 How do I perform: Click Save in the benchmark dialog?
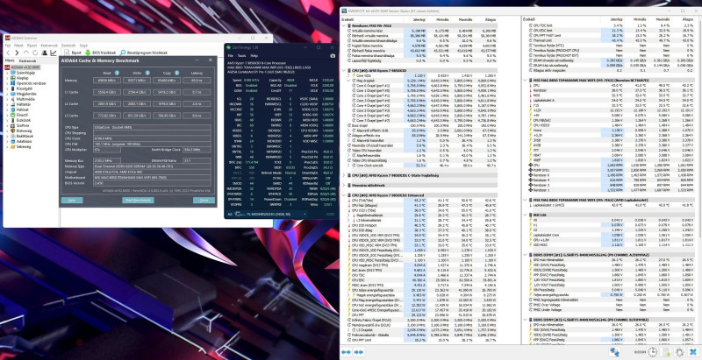coord(72,200)
